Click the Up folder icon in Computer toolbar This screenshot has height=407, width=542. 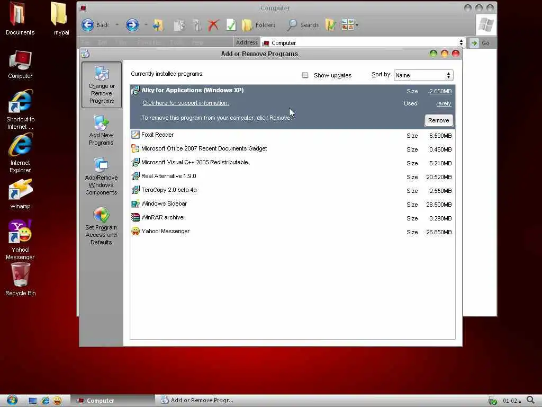[x=158, y=25]
